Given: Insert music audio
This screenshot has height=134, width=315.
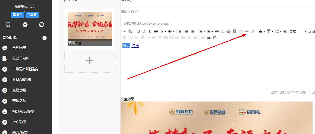Looking at the screenshot, I should [x=241, y=31].
